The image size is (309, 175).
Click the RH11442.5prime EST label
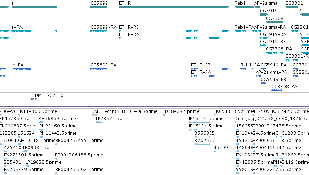point(58,133)
